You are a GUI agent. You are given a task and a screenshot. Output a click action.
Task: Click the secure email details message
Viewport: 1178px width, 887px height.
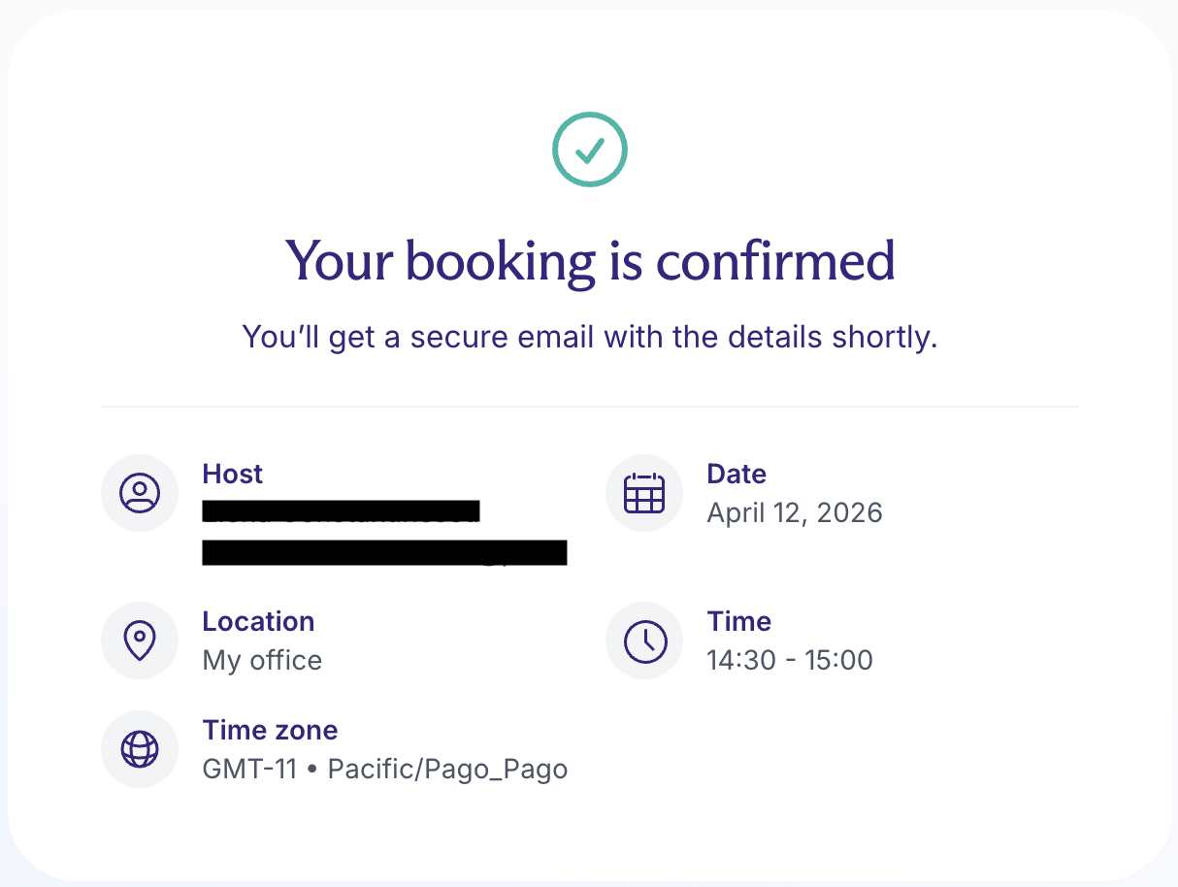coord(590,338)
